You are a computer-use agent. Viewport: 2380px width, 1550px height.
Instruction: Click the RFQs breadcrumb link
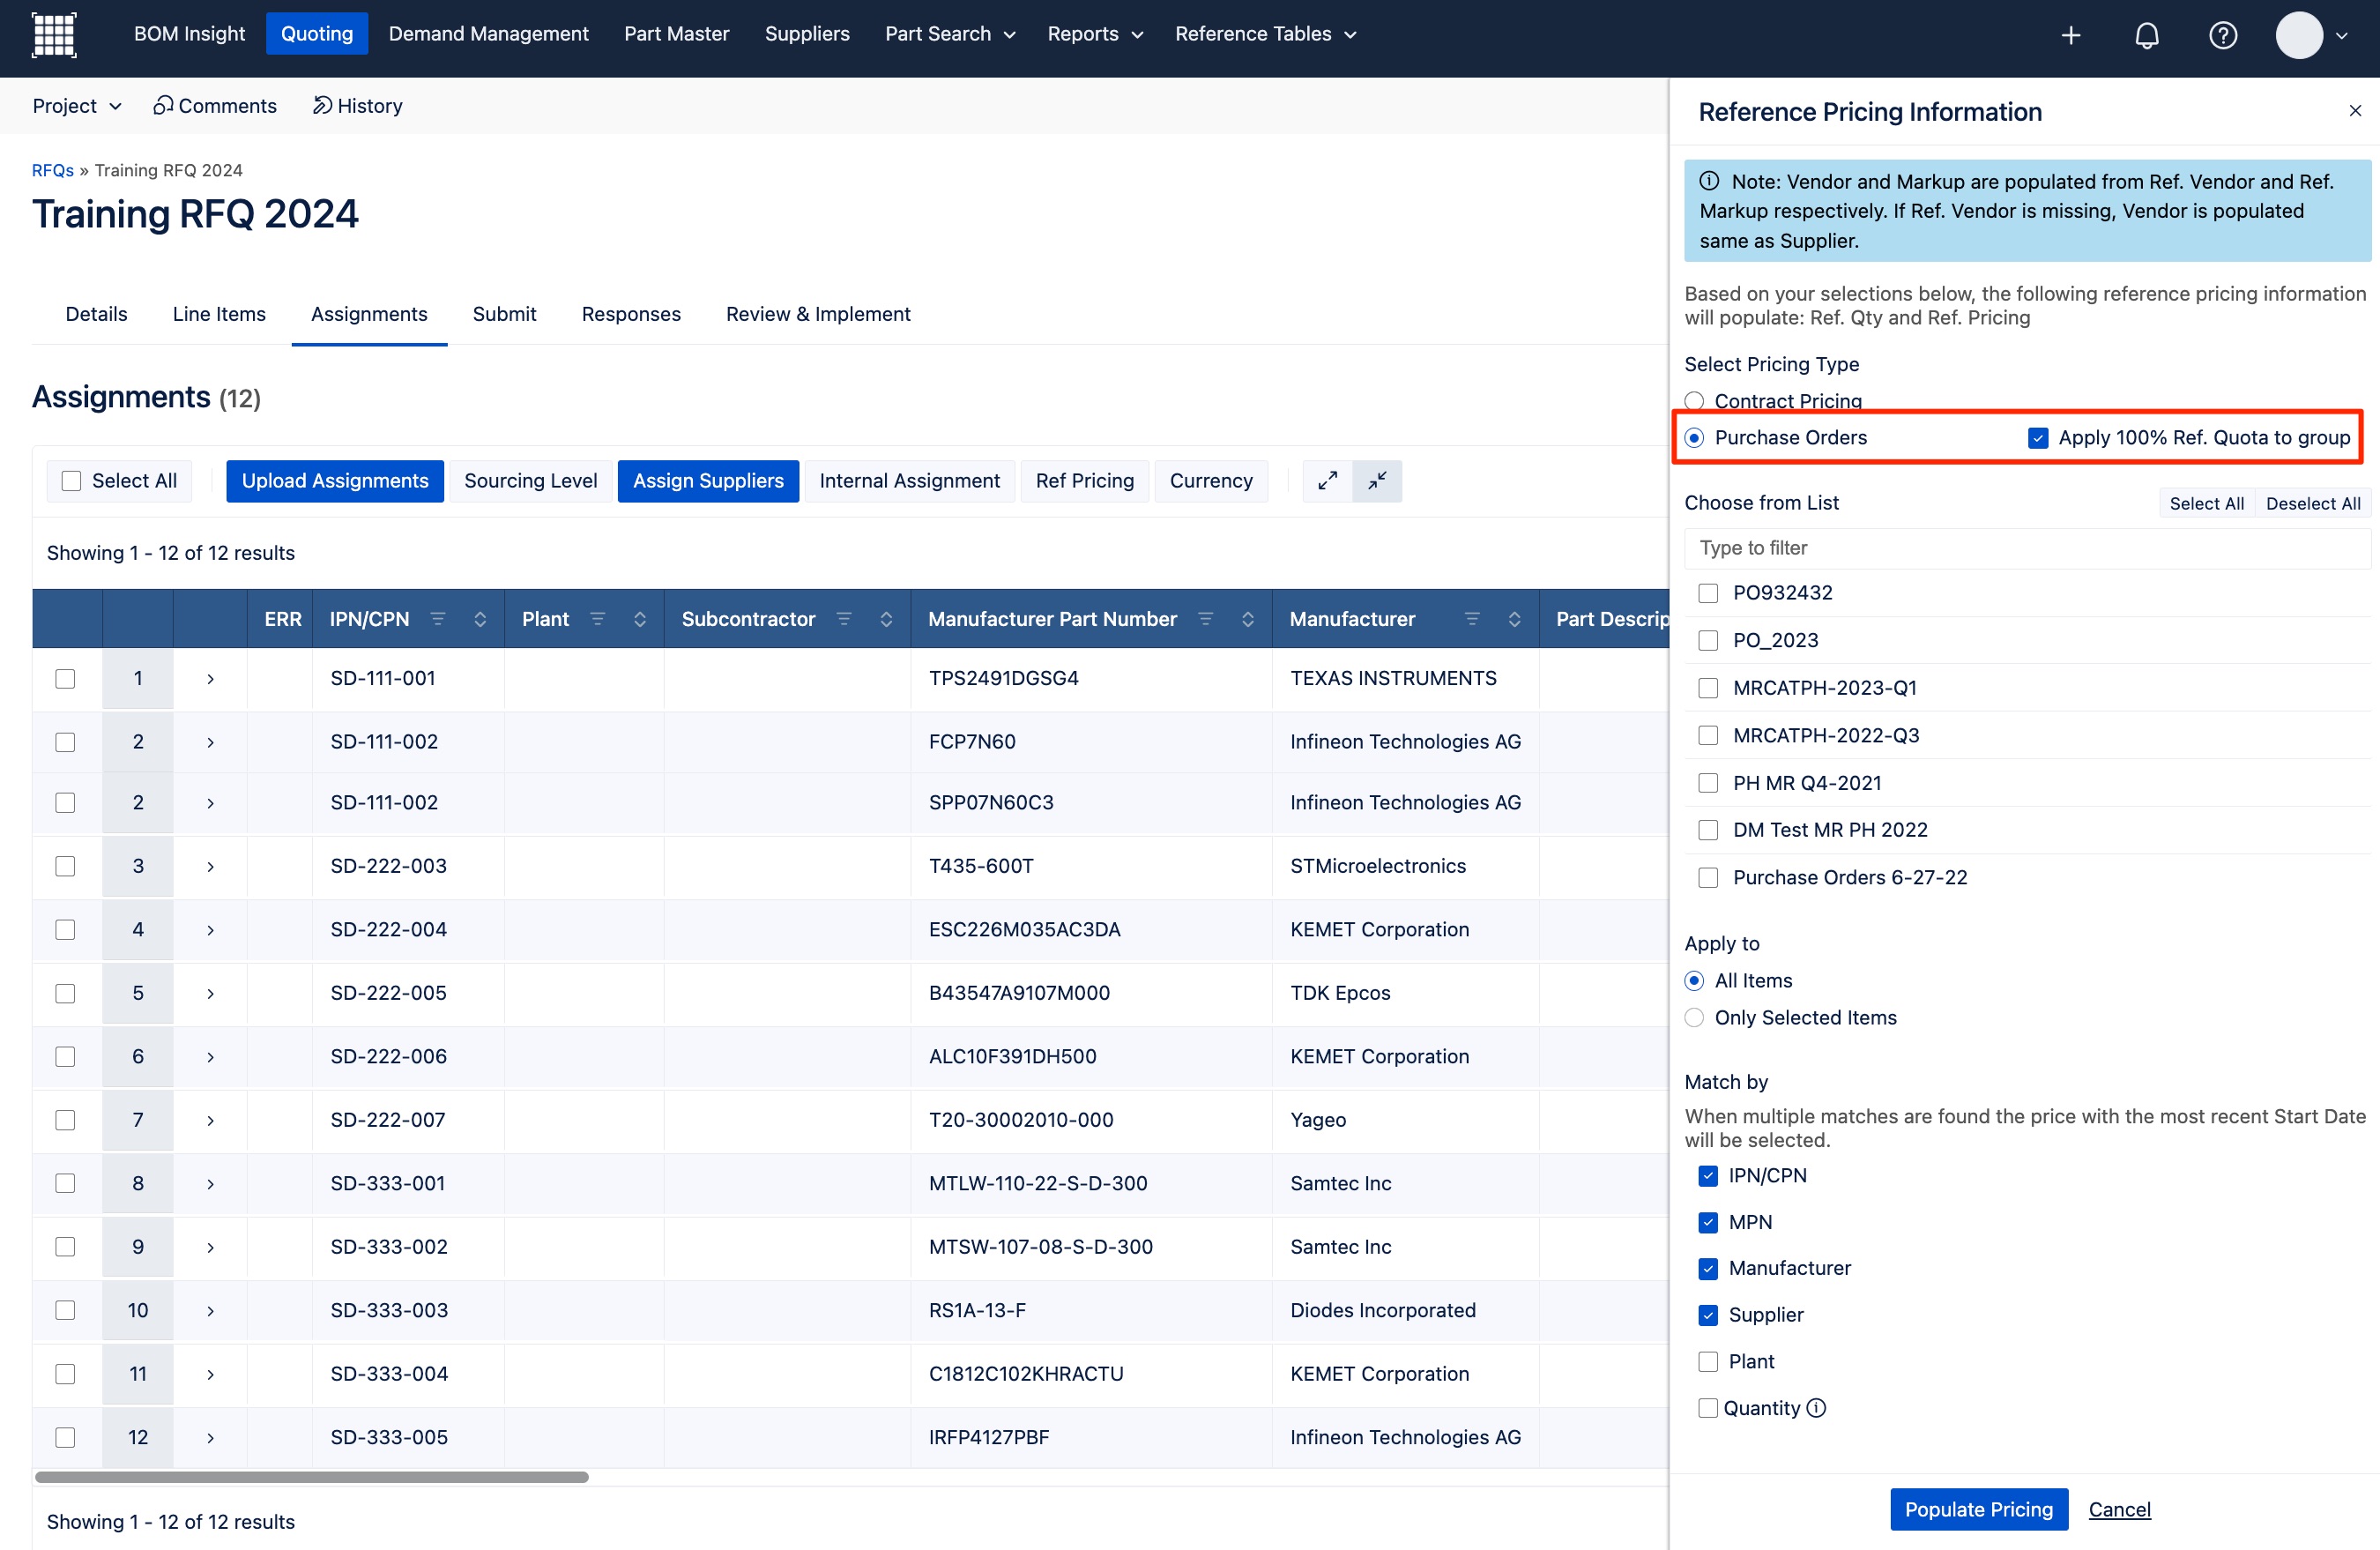tap(52, 170)
